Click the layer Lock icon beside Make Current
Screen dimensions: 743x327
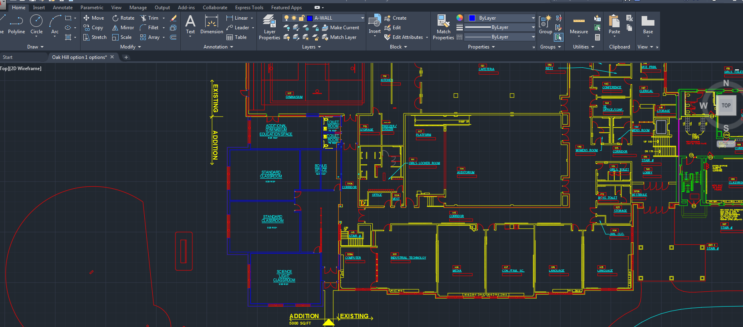click(x=315, y=28)
